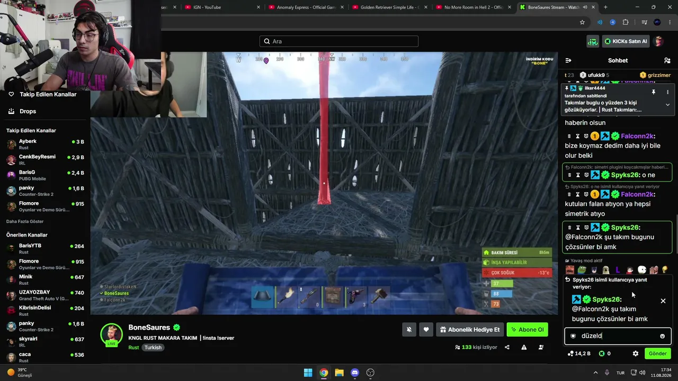Open BarisG channel in sidebar

[x=45, y=175]
